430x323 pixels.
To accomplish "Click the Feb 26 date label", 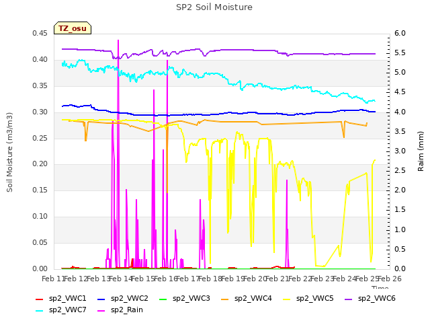I will point(390,279).
